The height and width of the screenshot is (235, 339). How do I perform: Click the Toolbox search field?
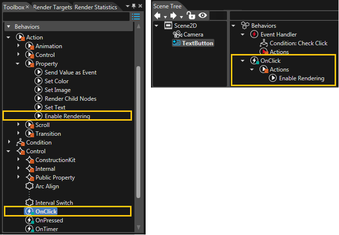pyautogui.click(x=66, y=17)
